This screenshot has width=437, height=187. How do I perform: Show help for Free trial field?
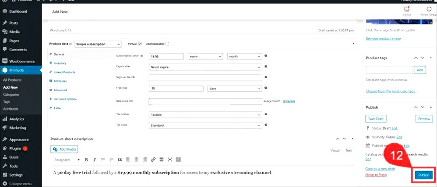266,88
